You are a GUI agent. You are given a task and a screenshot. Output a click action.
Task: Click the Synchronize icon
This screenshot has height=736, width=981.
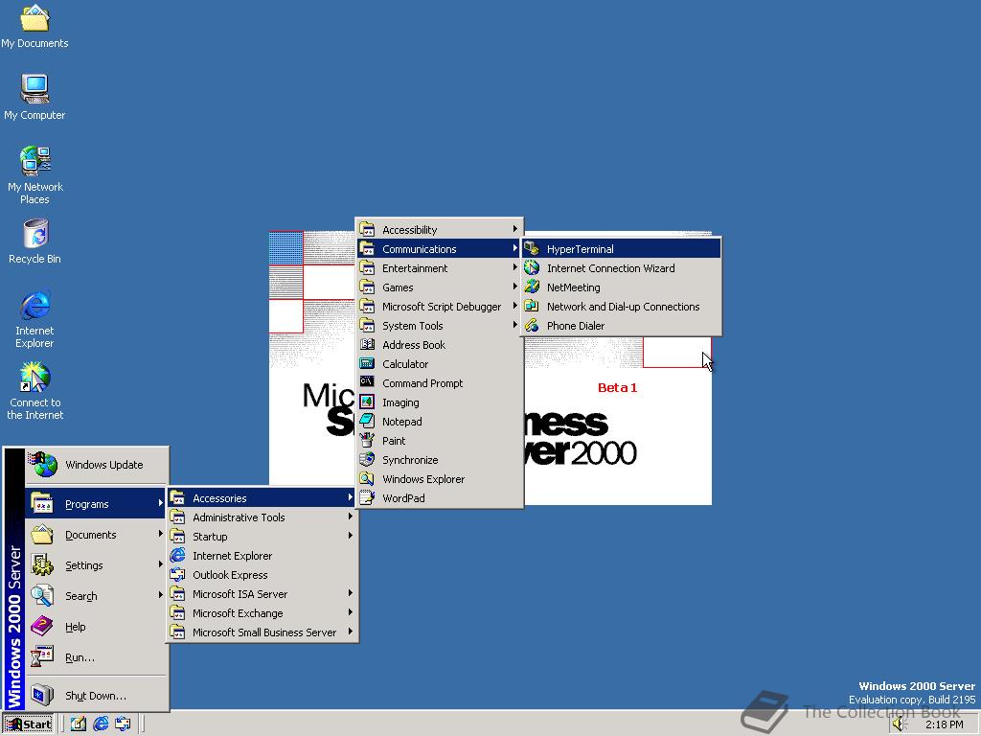367,459
